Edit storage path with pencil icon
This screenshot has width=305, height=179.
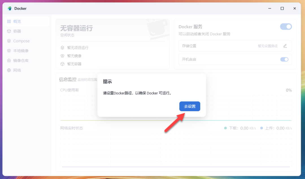pos(285,46)
